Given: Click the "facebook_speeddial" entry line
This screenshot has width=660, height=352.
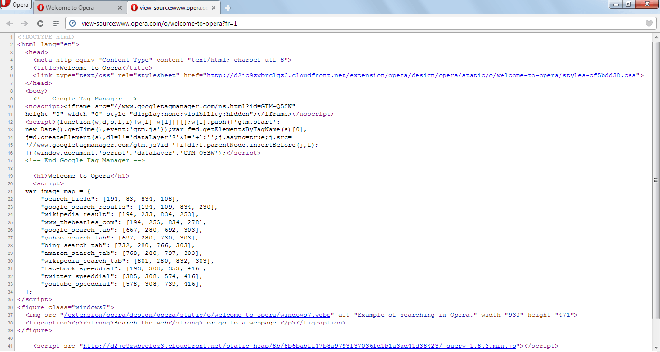Looking at the screenshot, I should [x=124, y=268].
